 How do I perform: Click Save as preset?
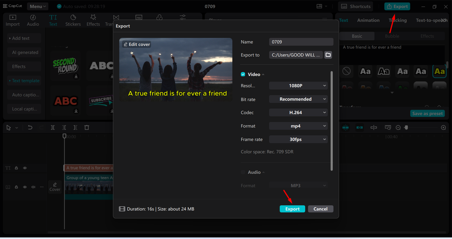point(428,114)
